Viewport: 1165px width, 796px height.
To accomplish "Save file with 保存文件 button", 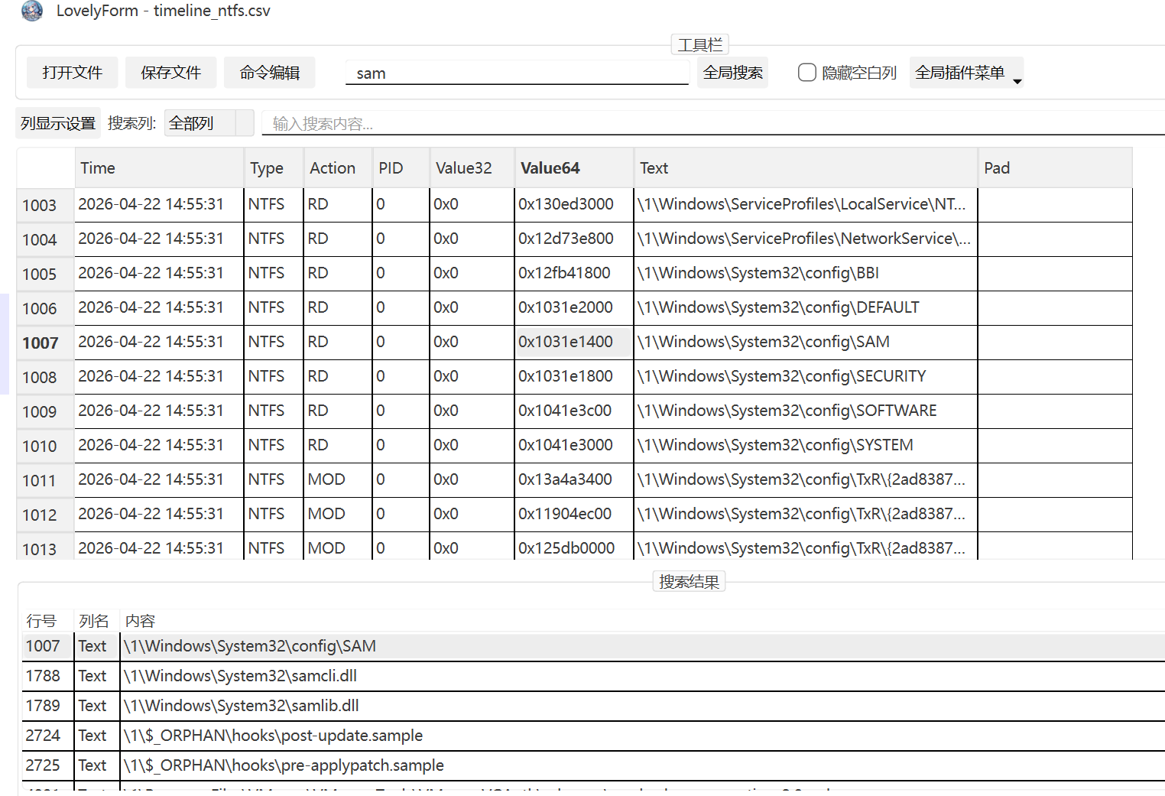I will point(170,73).
